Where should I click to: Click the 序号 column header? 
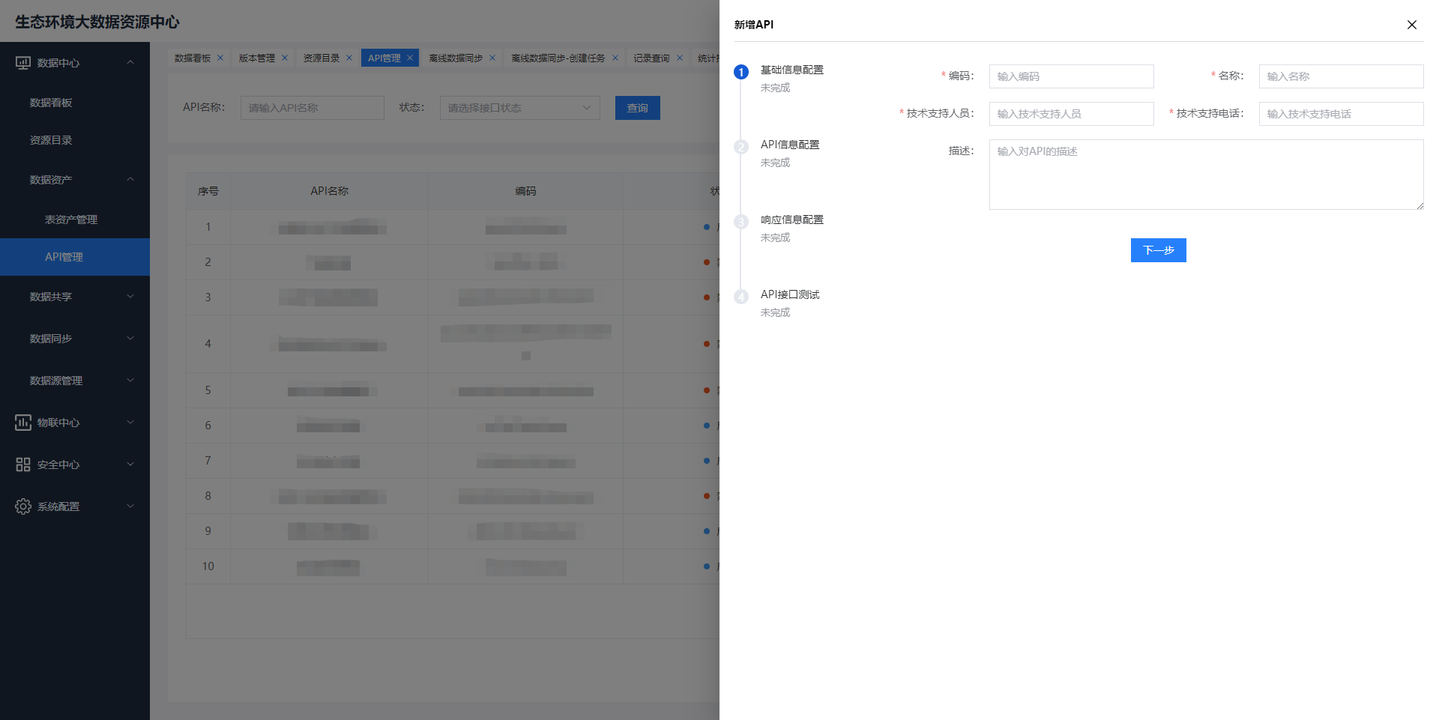[208, 191]
